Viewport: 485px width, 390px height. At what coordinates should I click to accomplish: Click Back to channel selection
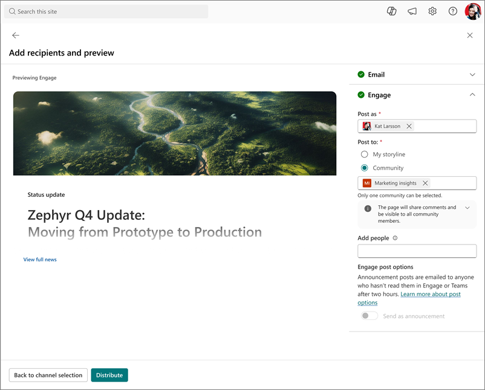click(x=48, y=375)
